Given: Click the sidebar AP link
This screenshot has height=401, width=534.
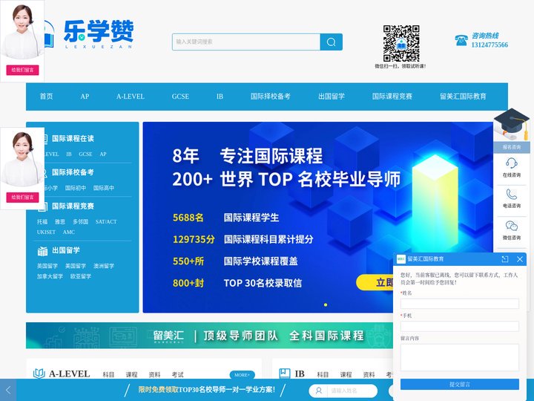Looking at the screenshot, I should point(103,154).
